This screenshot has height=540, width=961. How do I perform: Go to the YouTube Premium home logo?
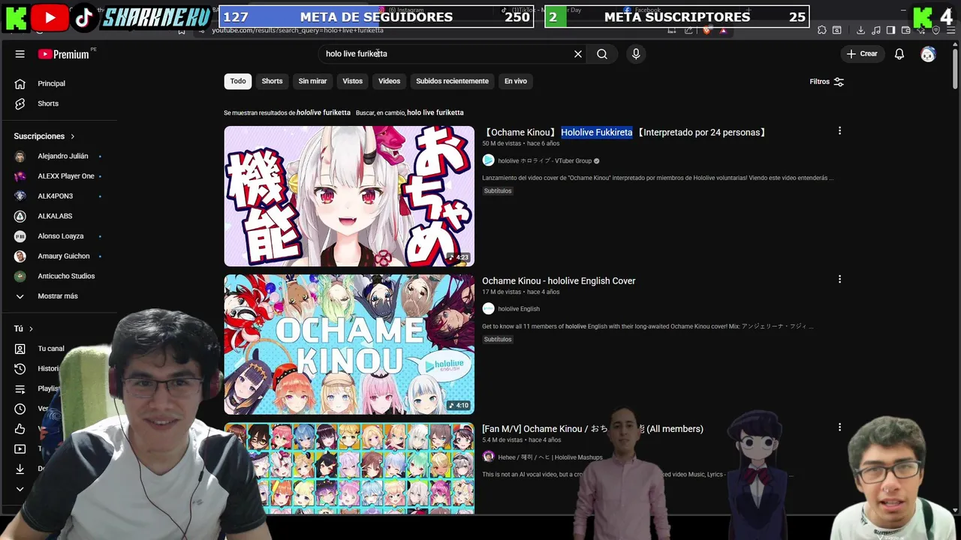(64, 54)
